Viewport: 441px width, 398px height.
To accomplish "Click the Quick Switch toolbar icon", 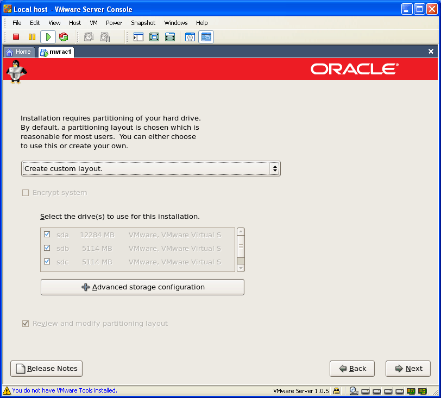I will (x=170, y=37).
